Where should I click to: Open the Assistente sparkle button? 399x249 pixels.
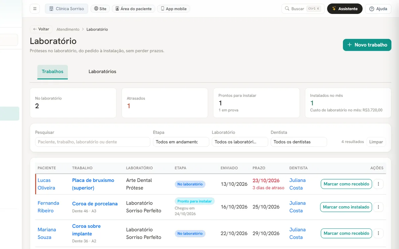[344, 9]
